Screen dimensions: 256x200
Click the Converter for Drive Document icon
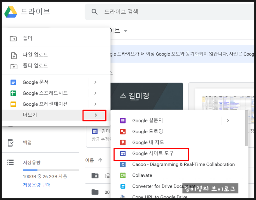[123, 186]
